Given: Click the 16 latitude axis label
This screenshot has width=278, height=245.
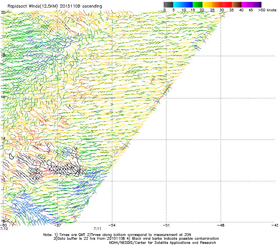Looking at the screenshot, I should coord(3,97).
